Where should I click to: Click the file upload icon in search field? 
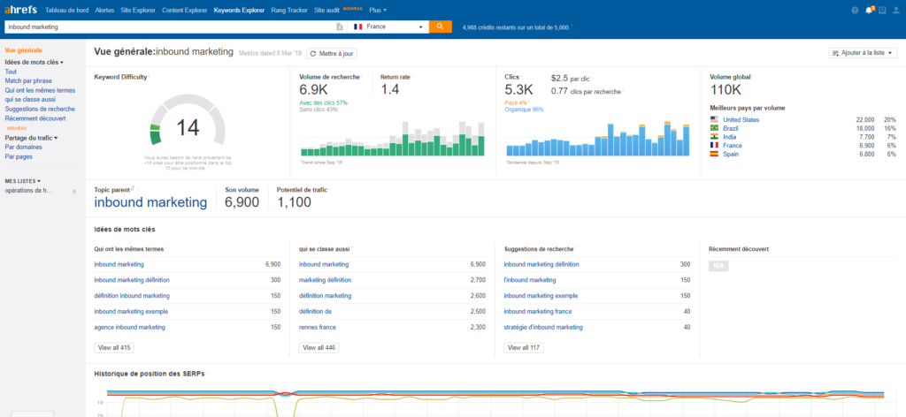click(339, 27)
